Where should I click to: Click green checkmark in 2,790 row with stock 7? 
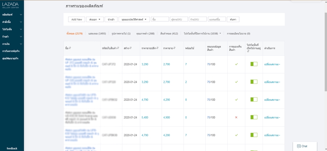pos(236,64)
